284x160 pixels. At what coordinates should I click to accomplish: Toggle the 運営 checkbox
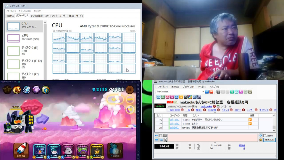coord(161,135)
